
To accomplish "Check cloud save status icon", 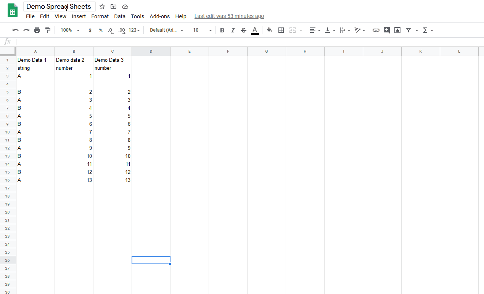I will (x=125, y=6).
